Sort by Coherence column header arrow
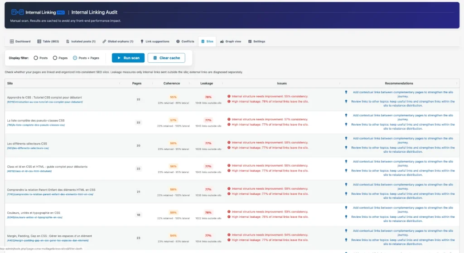Screen dimensions: 464x253 click(189, 84)
